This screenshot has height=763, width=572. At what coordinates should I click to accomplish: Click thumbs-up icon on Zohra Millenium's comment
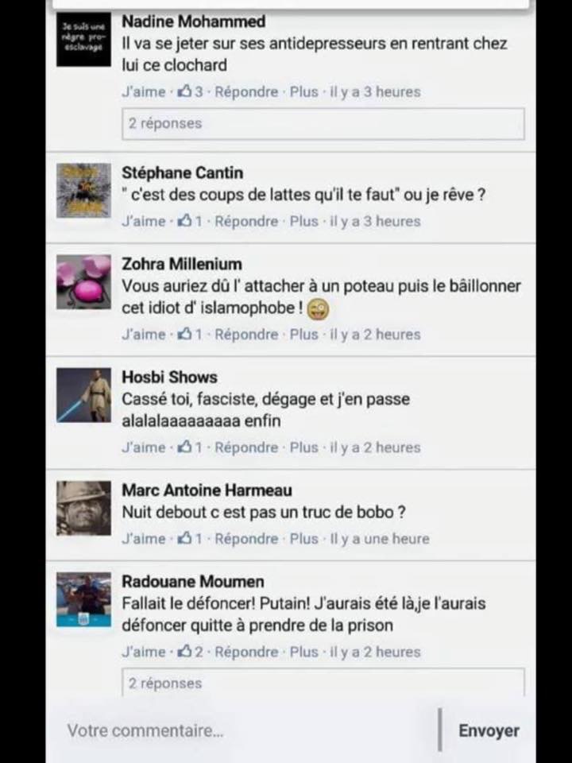(185, 334)
